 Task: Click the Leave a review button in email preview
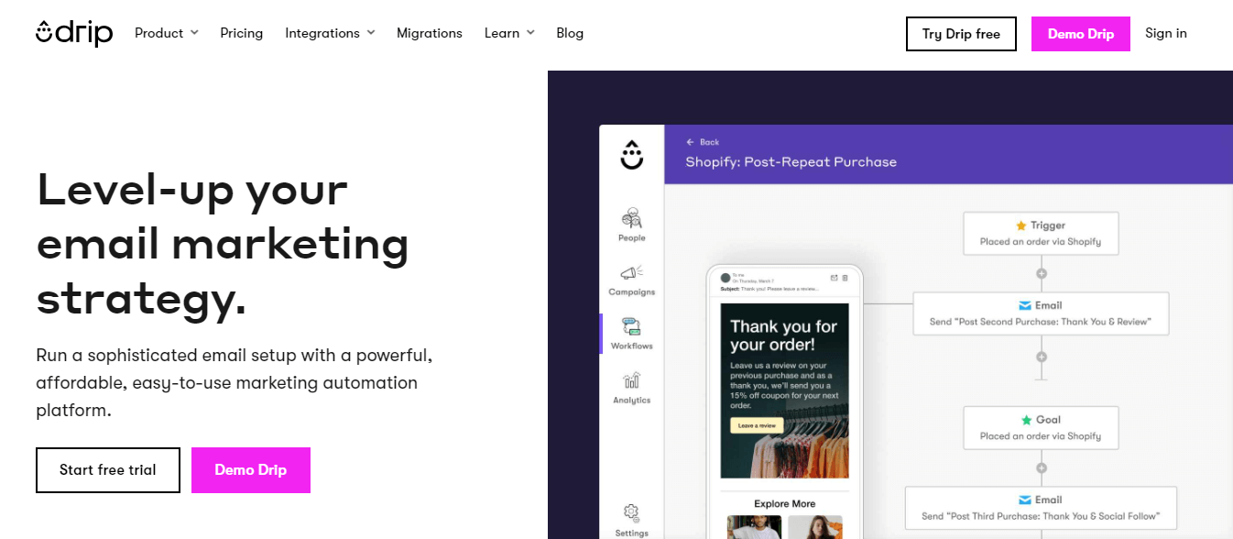point(757,425)
